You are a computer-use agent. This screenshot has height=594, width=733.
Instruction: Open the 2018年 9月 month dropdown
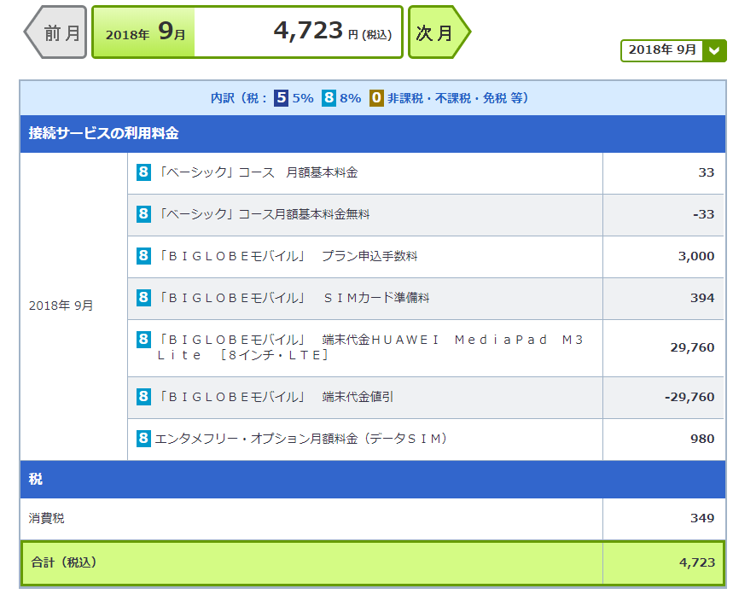pyautogui.click(x=663, y=50)
